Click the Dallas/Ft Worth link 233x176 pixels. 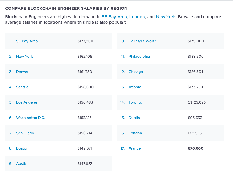[143, 41]
